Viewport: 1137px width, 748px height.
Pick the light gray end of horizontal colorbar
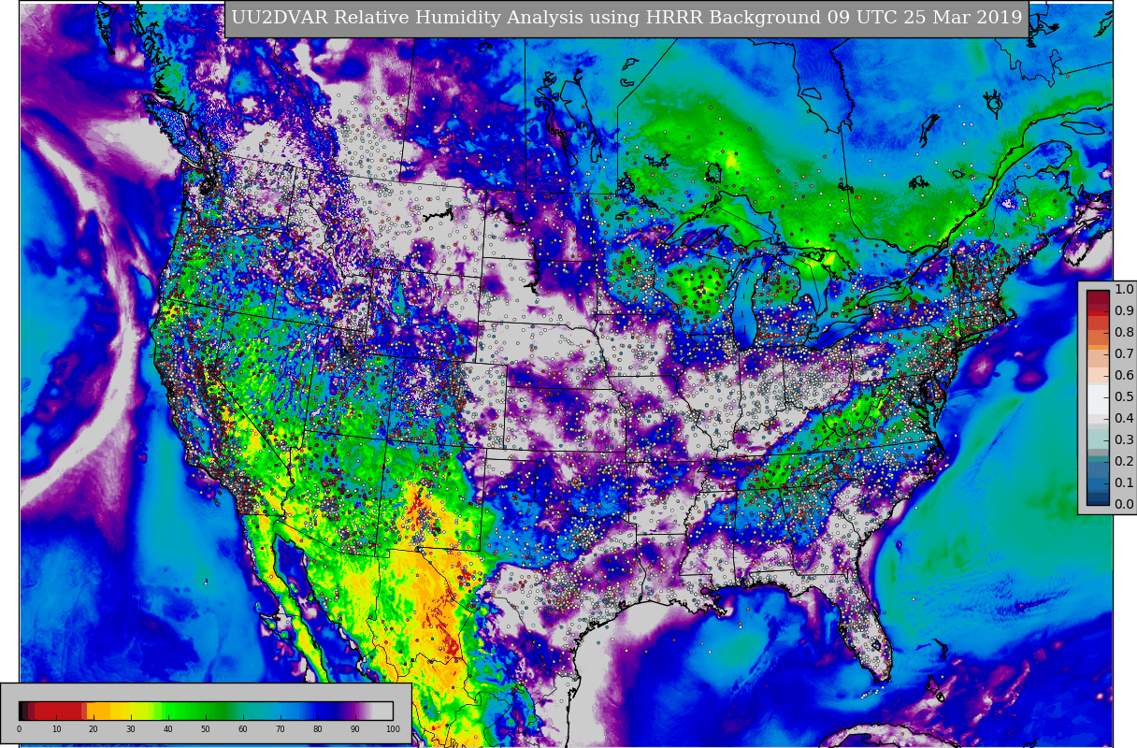(x=383, y=711)
